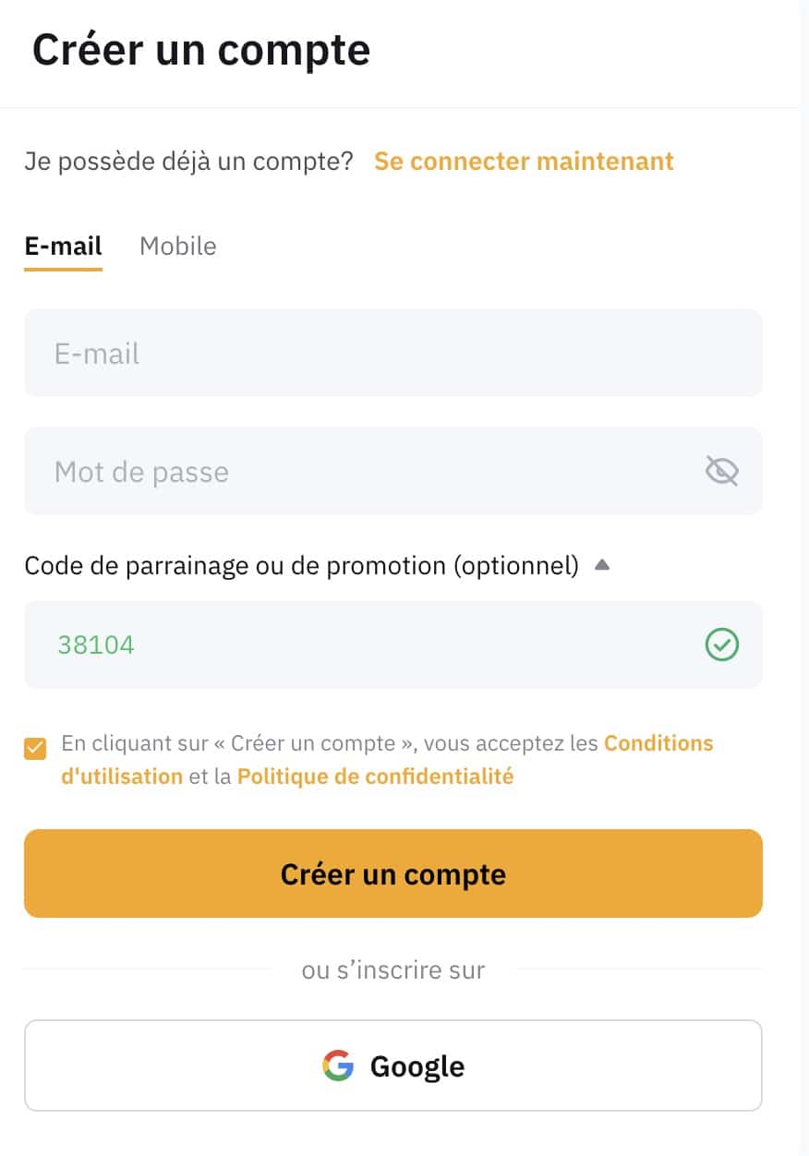The image size is (809, 1156).
Task: Uncheck the terms acceptance checkbox
Action: pyautogui.click(x=35, y=747)
